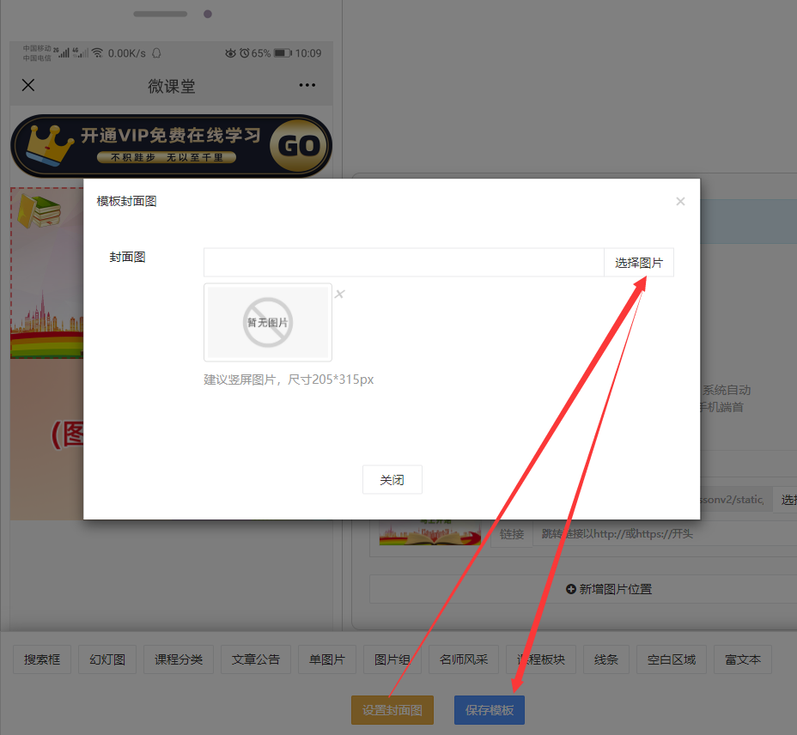
Task: Click the 不积跬步 无以至千里 slogan
Action: [x=167, y=158]
